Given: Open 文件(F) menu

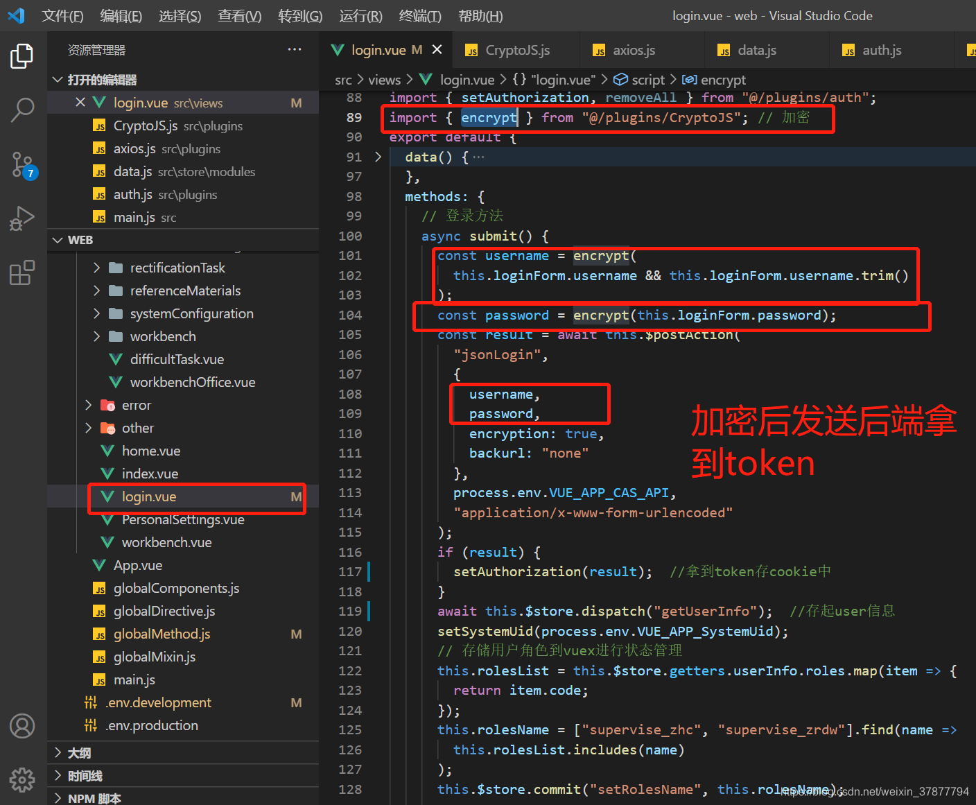Looking at the screenshot, I should (x=62, y=15).
